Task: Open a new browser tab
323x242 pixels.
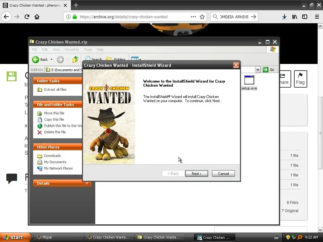Action: pos(76,5)
